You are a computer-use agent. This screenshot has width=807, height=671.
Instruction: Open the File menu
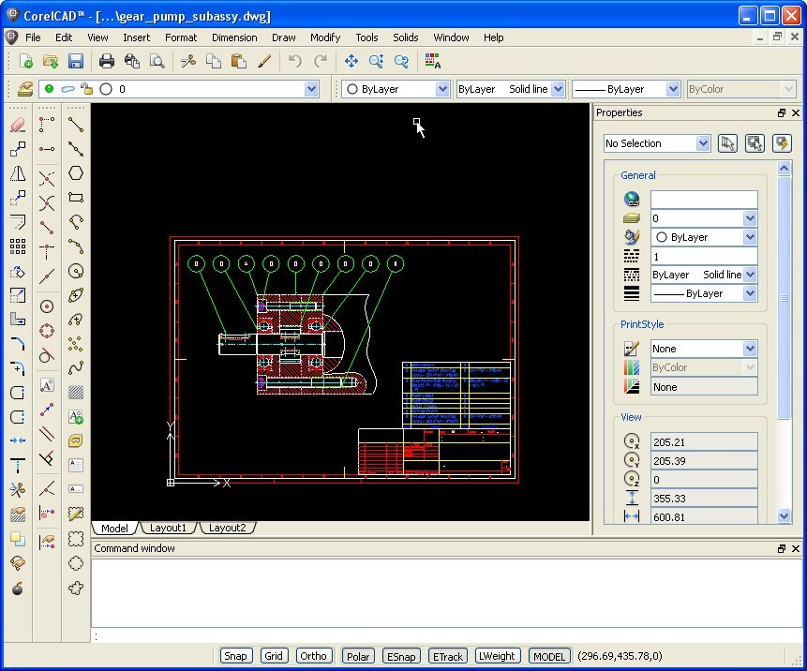pyautogui.click(x=33, y=37)
